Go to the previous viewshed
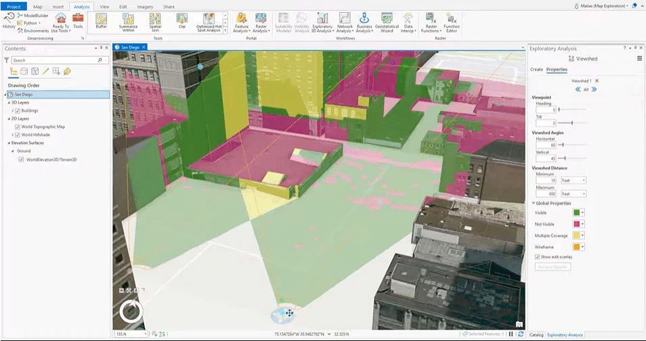 pos(578,89)
